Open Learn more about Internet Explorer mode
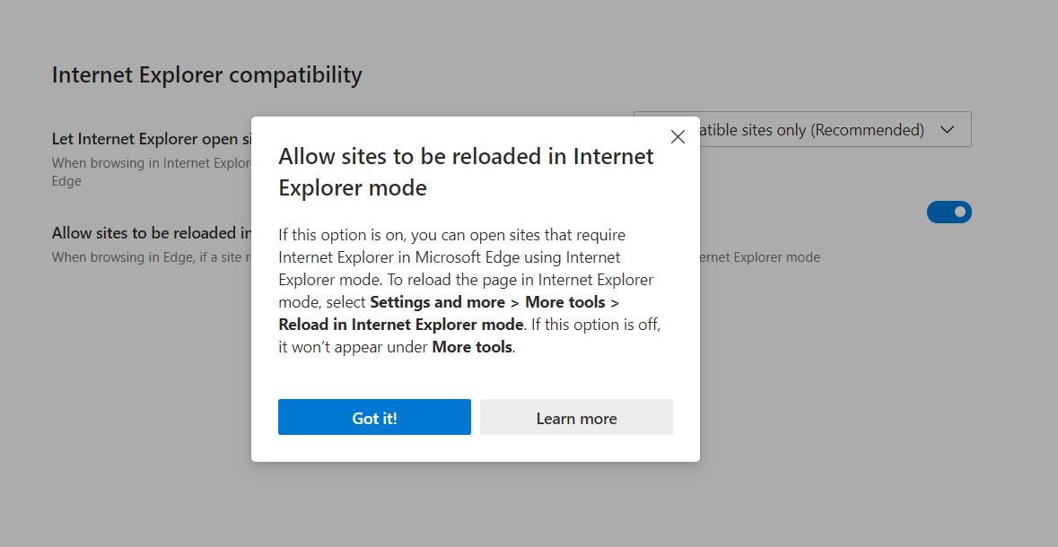Viewport: 1058px width, 547px height. [576, 417]
